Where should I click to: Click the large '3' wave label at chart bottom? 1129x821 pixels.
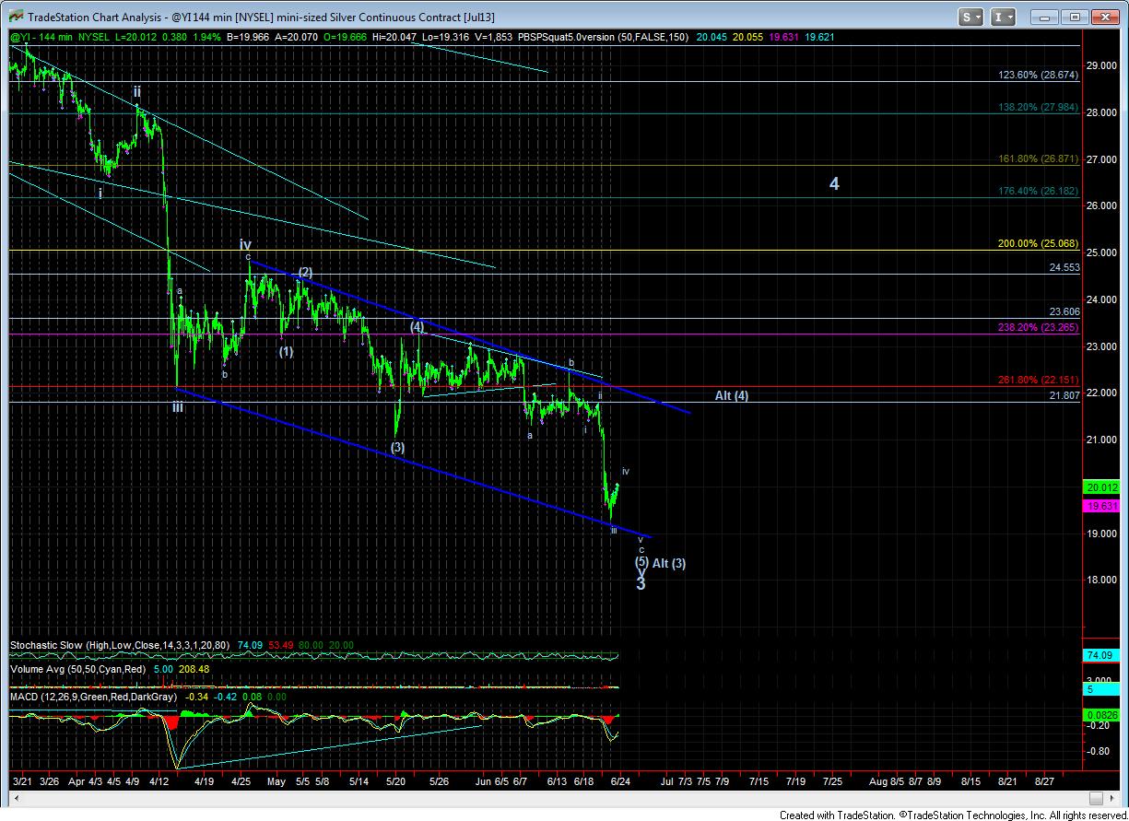(x=641, y=583)
